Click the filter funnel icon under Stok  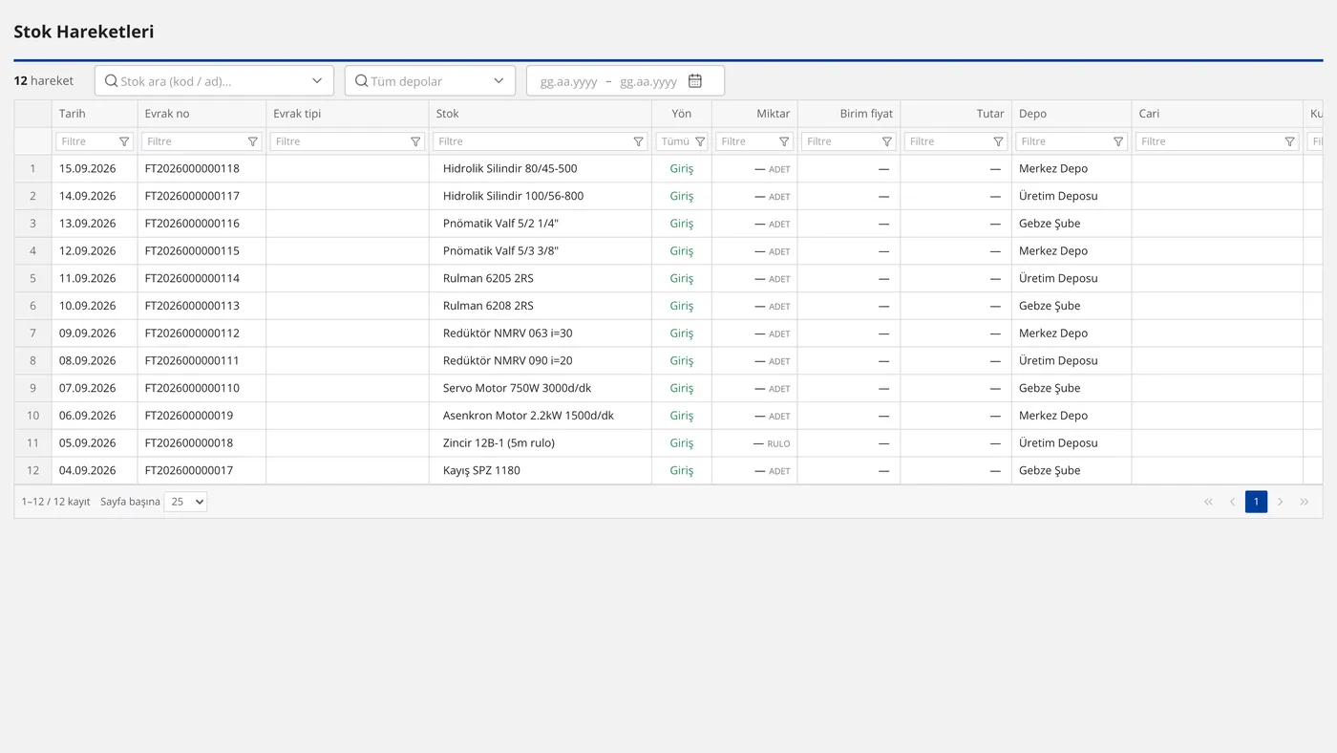(x=639, y=141)
